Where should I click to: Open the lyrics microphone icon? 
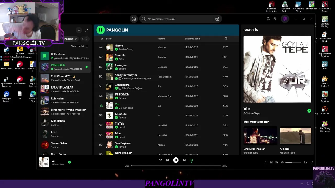point(266,162)
